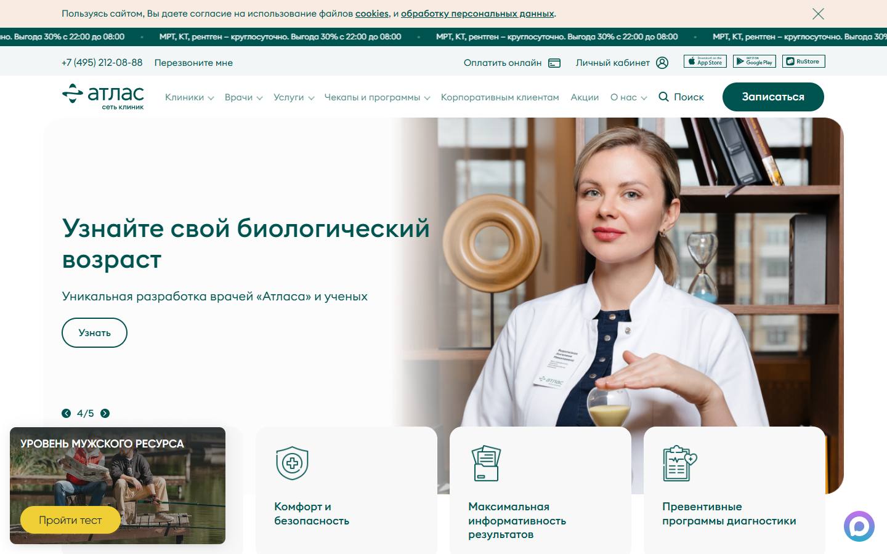Open 'Личный кабинет' account link

[612, 63]
